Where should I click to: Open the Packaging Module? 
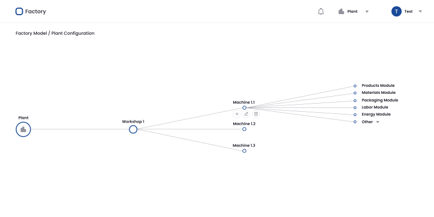[x=380, y=100]
